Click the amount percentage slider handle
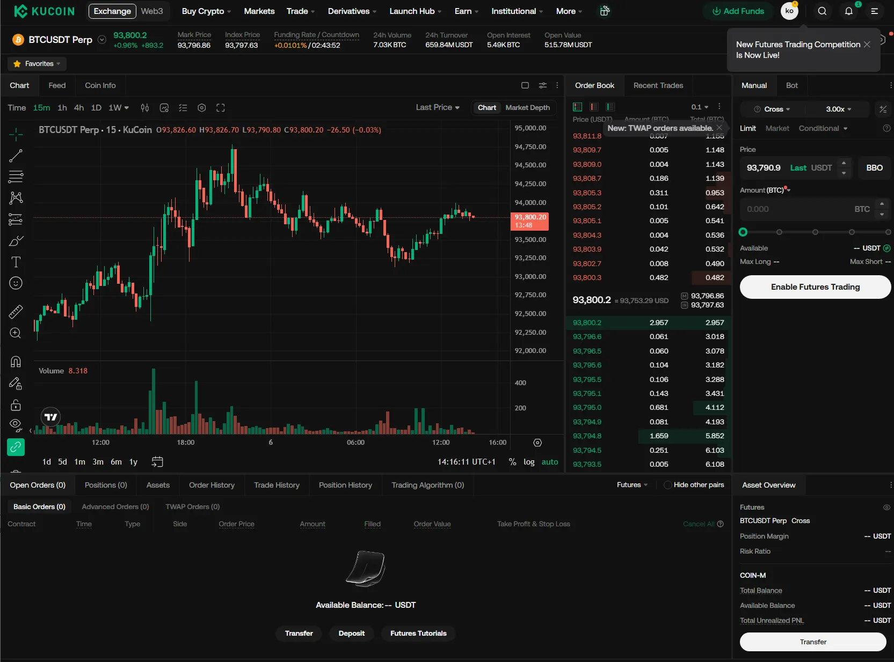 743,232
